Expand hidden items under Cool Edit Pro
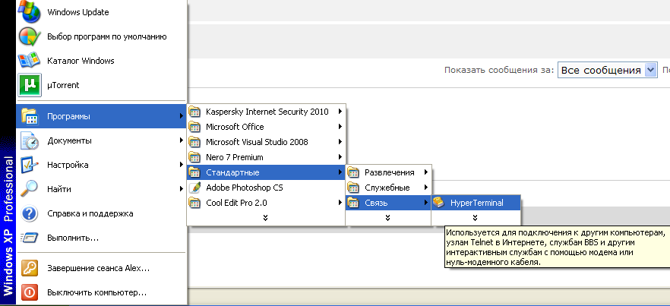Image resolution: width=670 pixels, height=306 pixels. [x=265, y=218]
